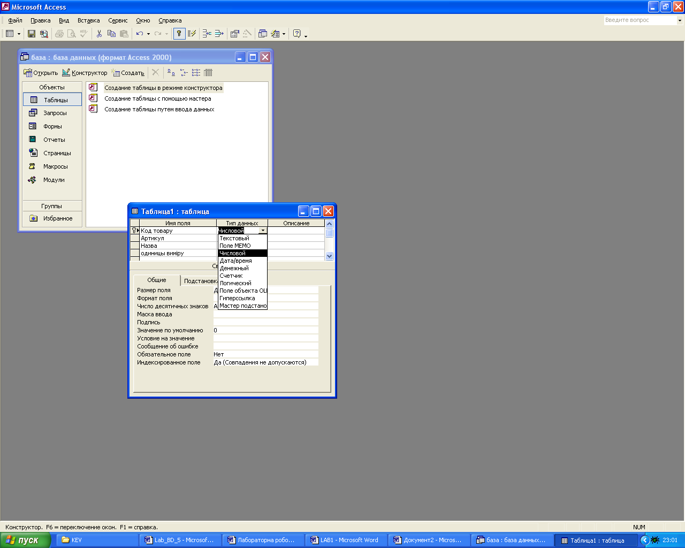Open the Сервис menu
The width and height of the screenshot is (685, 548).
pos(118,20)
